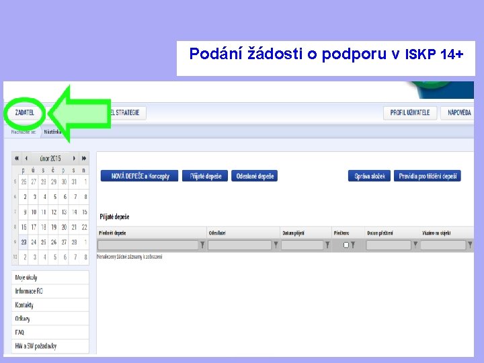Click Nástěnka in breadcrumb
Screen dimensions: 484x363
click(x=52, y=132)
